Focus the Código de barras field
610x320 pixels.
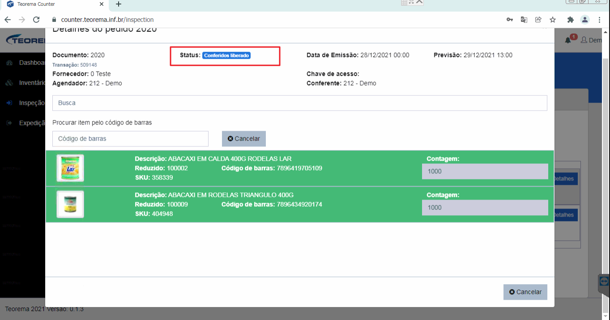pos(130,139)
